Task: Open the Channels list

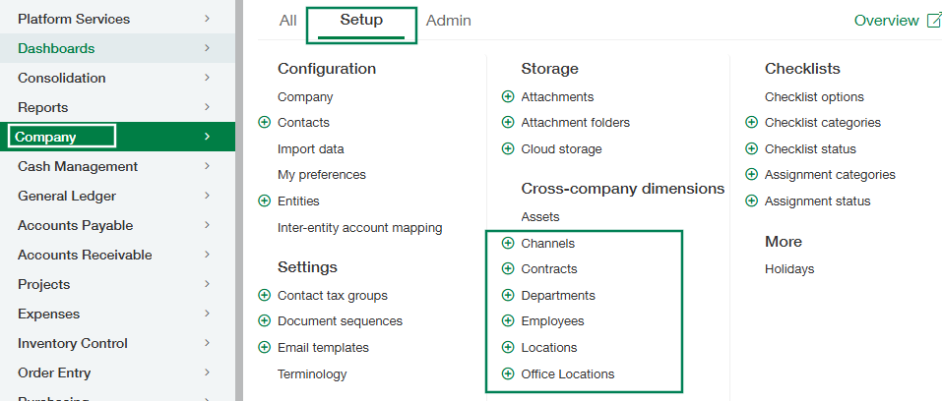Action: pos(548,243)
